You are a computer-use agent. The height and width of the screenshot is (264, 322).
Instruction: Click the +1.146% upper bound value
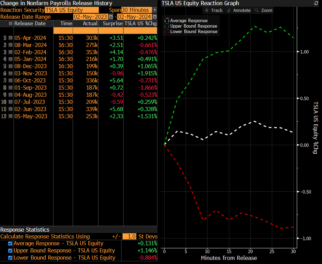click(x=147, y=251)
